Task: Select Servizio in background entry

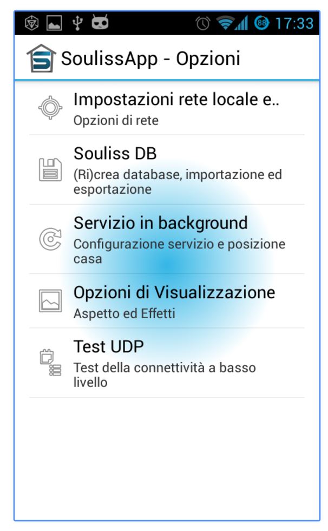Action: (160, 223)
